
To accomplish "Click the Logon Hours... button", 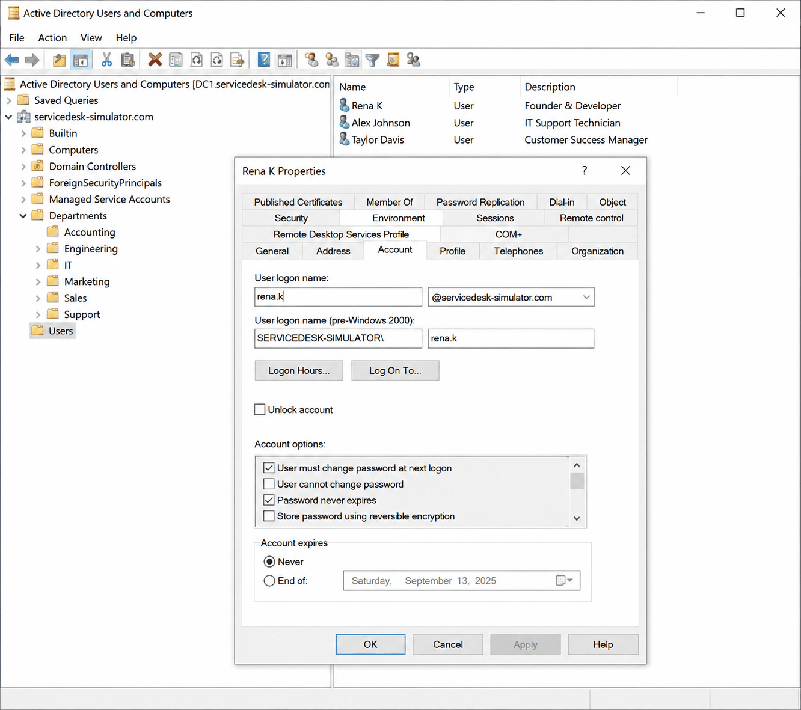I will tap(299, 370).
